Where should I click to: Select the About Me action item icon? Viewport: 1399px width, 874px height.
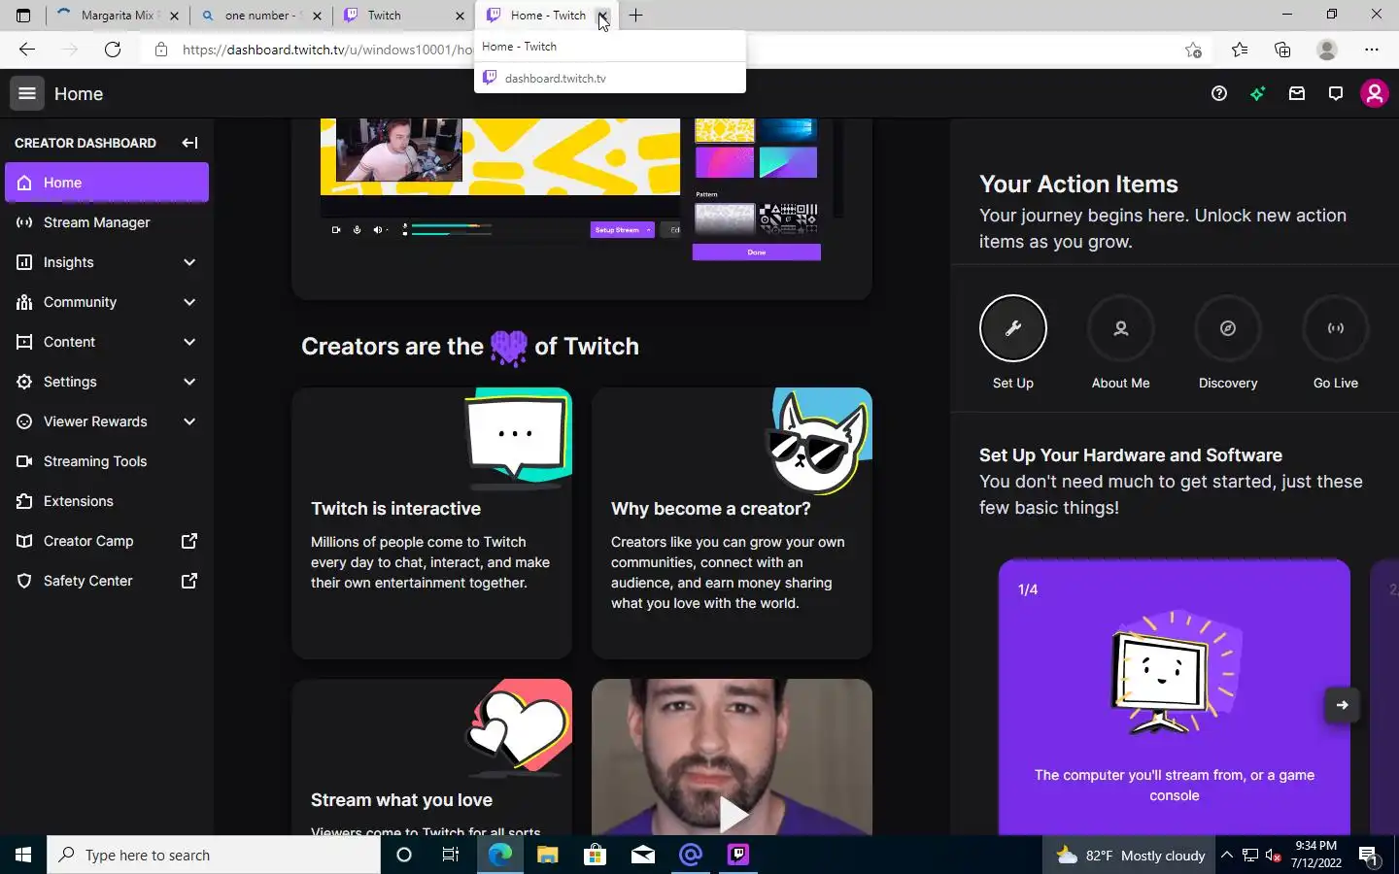pos(1121,328)
